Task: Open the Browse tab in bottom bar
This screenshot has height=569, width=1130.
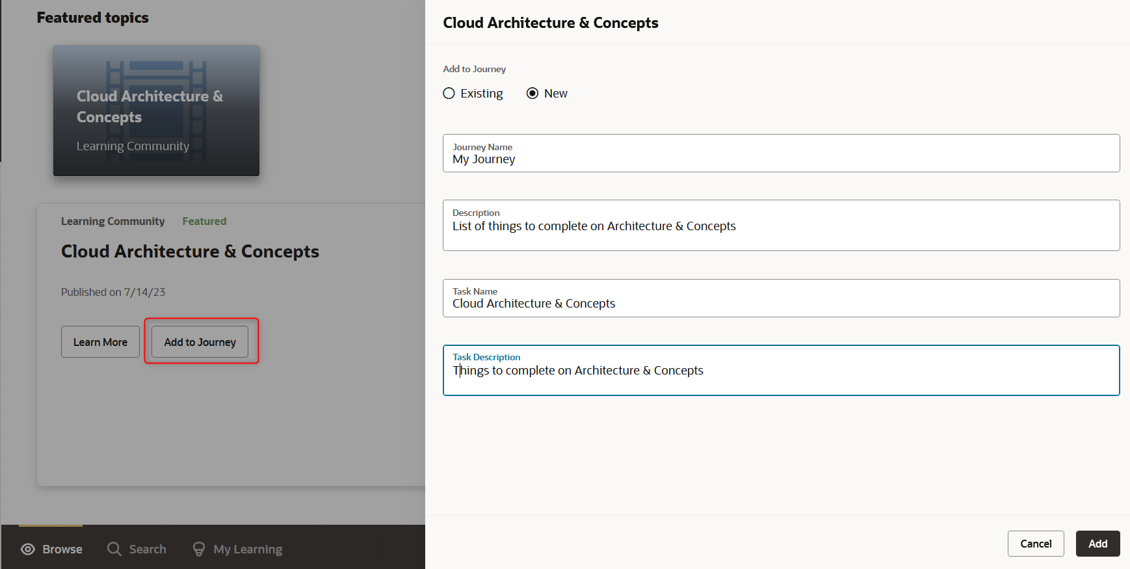Action: coord(51,549)
